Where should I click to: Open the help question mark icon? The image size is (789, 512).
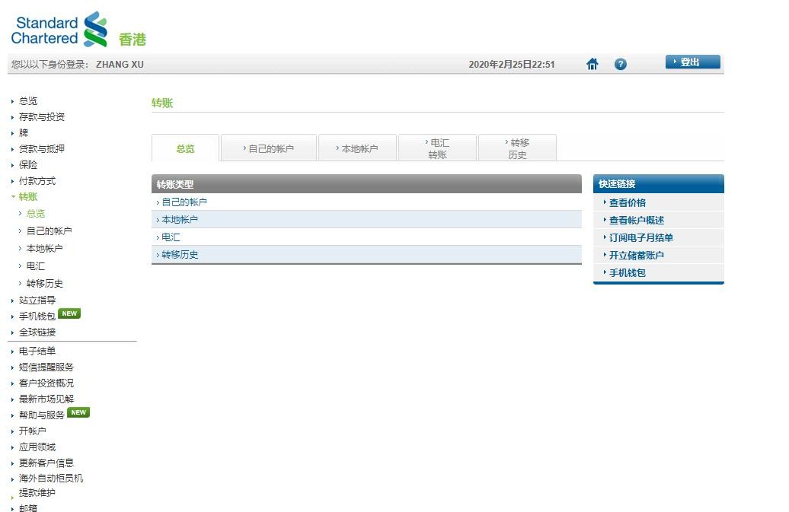tap(621, 64)
